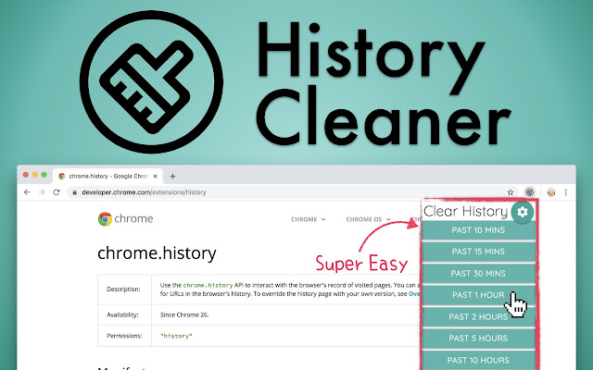Click the macOS yellow minimize button
This screenshot has width=593, height=370.
(35, 175)
